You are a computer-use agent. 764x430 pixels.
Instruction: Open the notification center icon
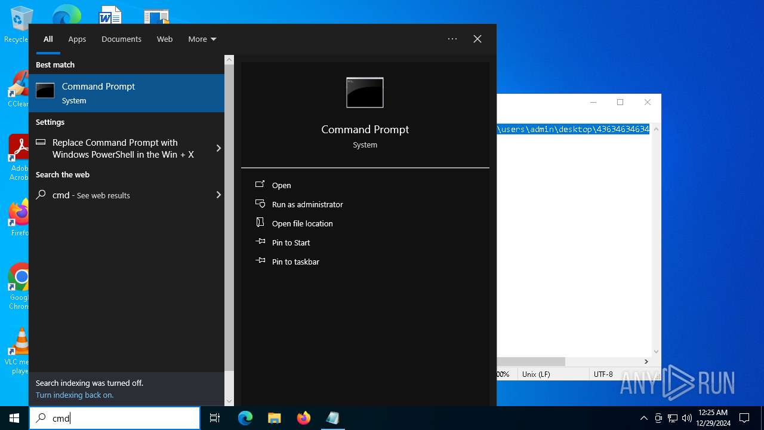coord(744,418)
